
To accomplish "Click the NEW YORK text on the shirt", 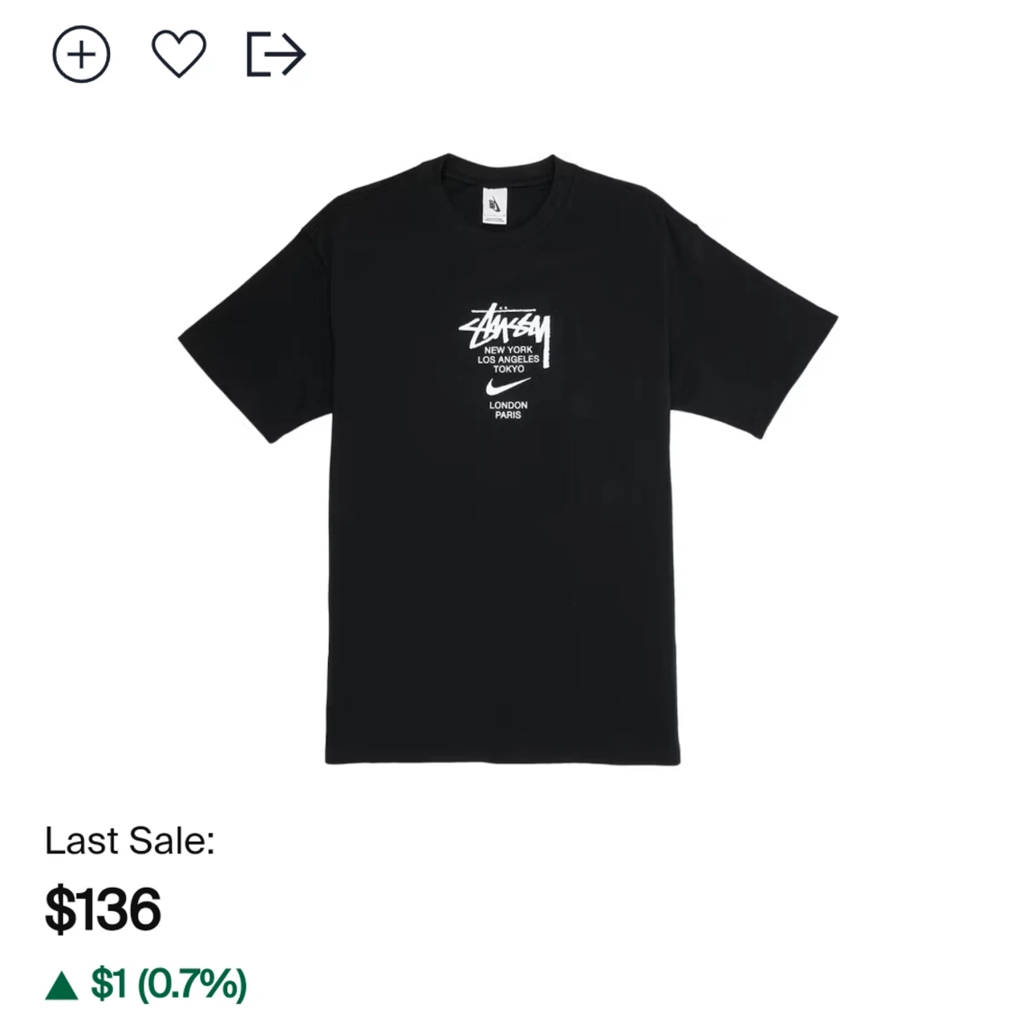I will pyautogui.click(x=508, y=350).
